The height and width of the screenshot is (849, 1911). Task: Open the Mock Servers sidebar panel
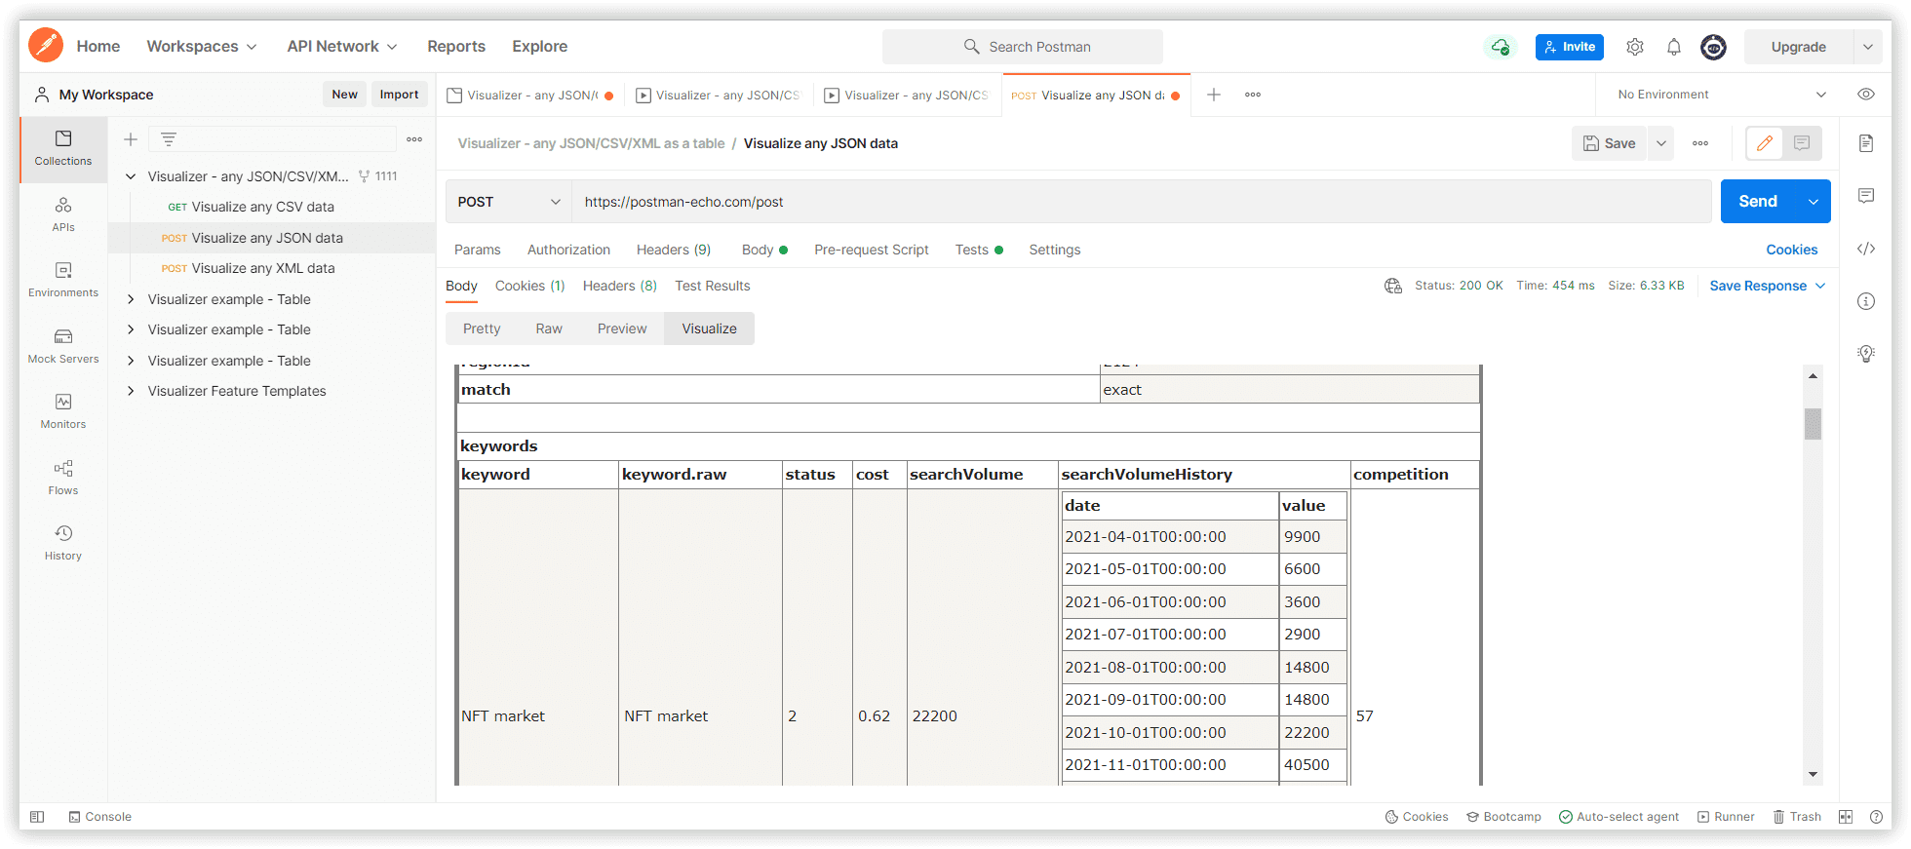(63, 346)
